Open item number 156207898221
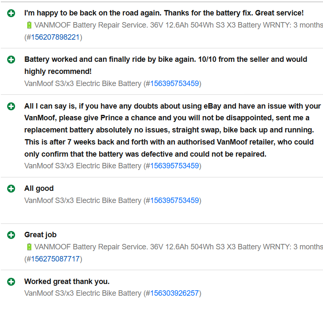323x312 pixels. click(x=55, y=37)
